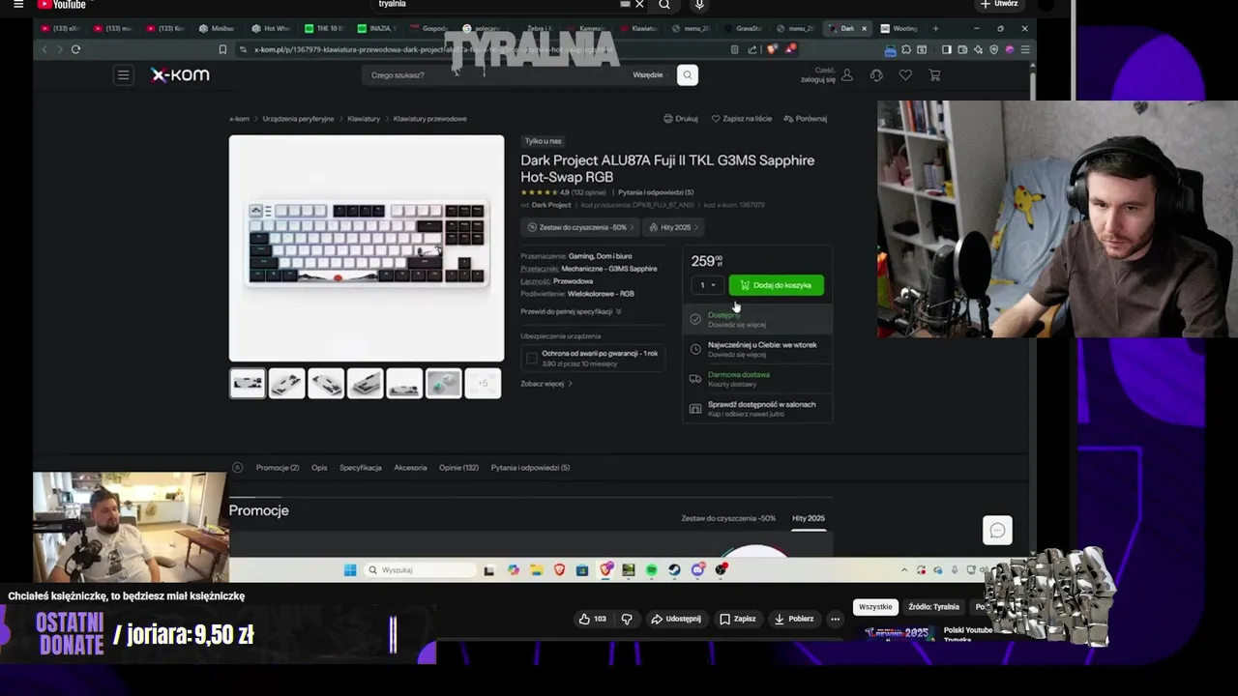Viewport: 1238px width, 696px height.
Task: Click the YouTube search magnifier
Action: (x=664, y=5)
